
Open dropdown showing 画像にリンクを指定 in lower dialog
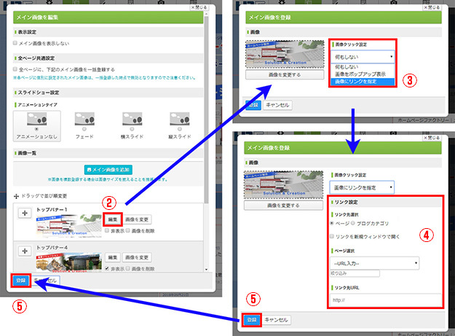point(362,187)
